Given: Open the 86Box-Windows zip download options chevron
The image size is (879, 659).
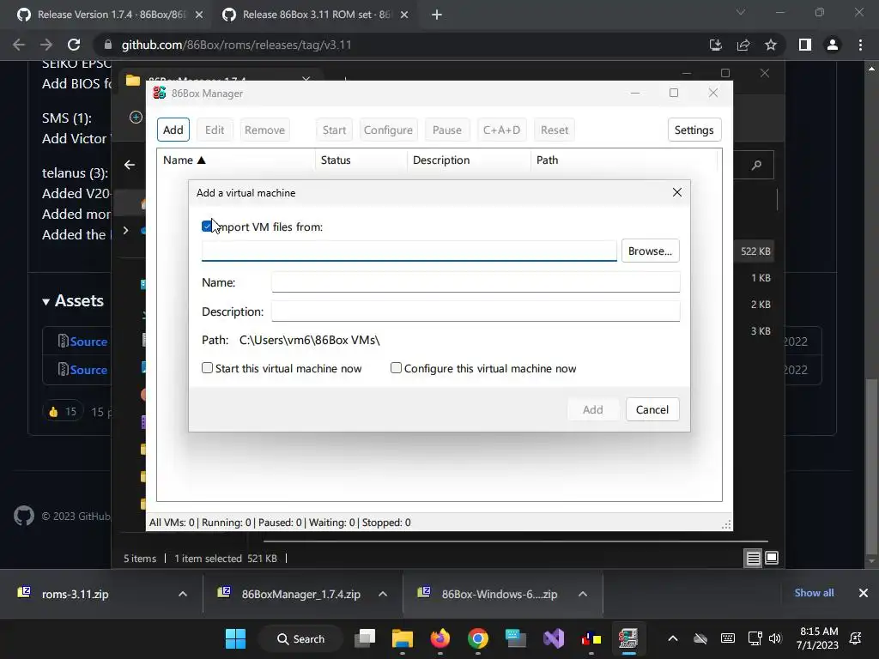Looking at the screenshot, I should 583,594.
